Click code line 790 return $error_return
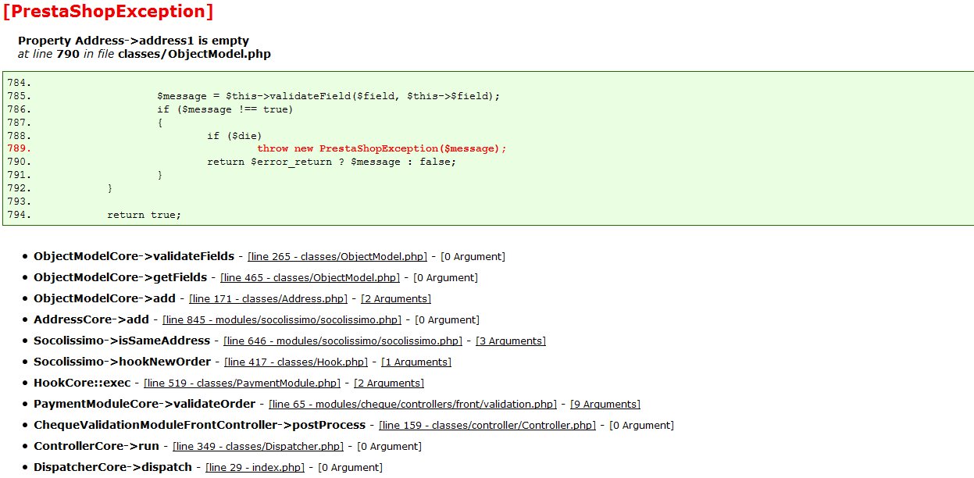 pyautogui.click(x=331, y=162)
